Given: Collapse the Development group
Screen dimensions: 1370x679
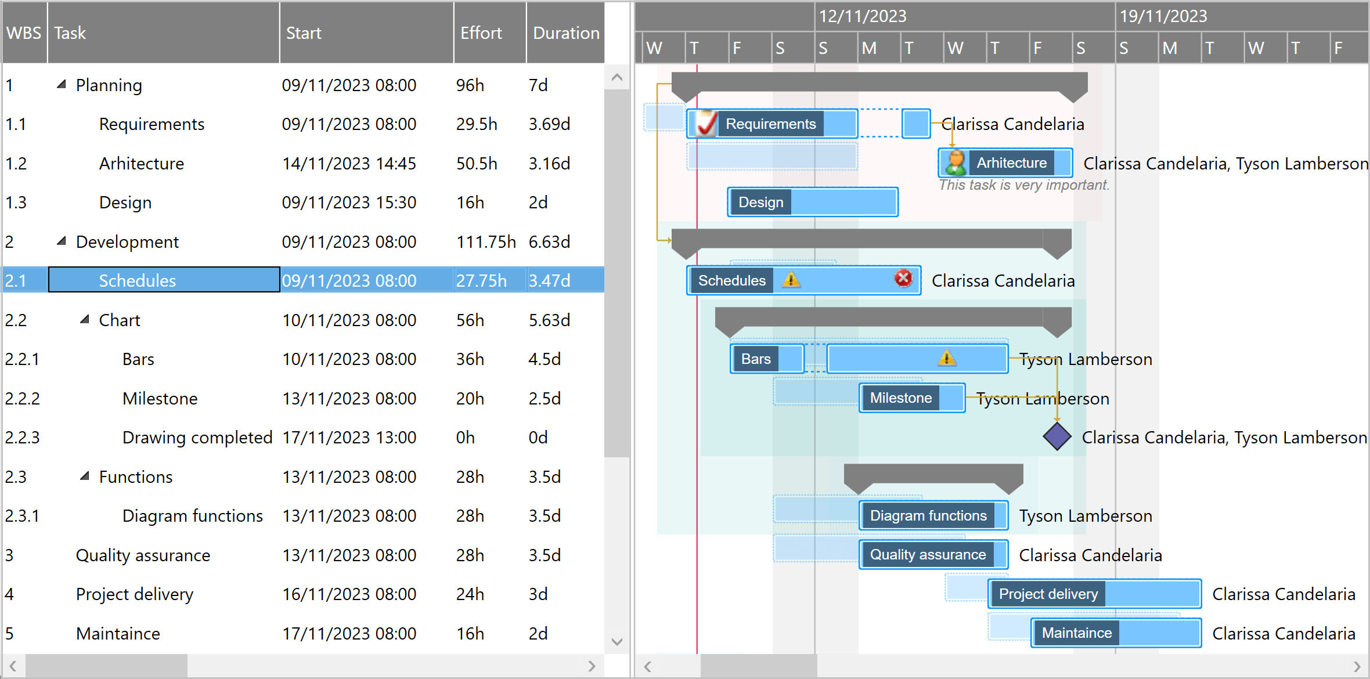Looking at the screenshot, I should 62,240.
